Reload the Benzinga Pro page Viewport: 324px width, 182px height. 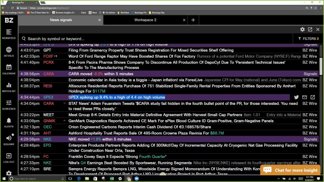12,8
